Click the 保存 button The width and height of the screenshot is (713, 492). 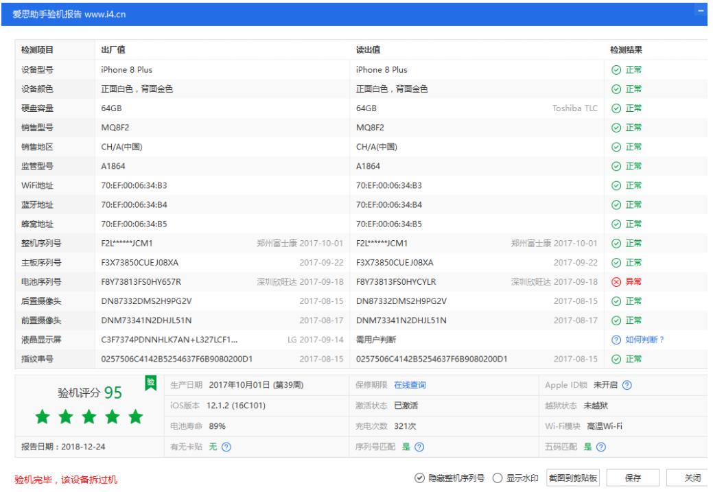coord(632,479)
